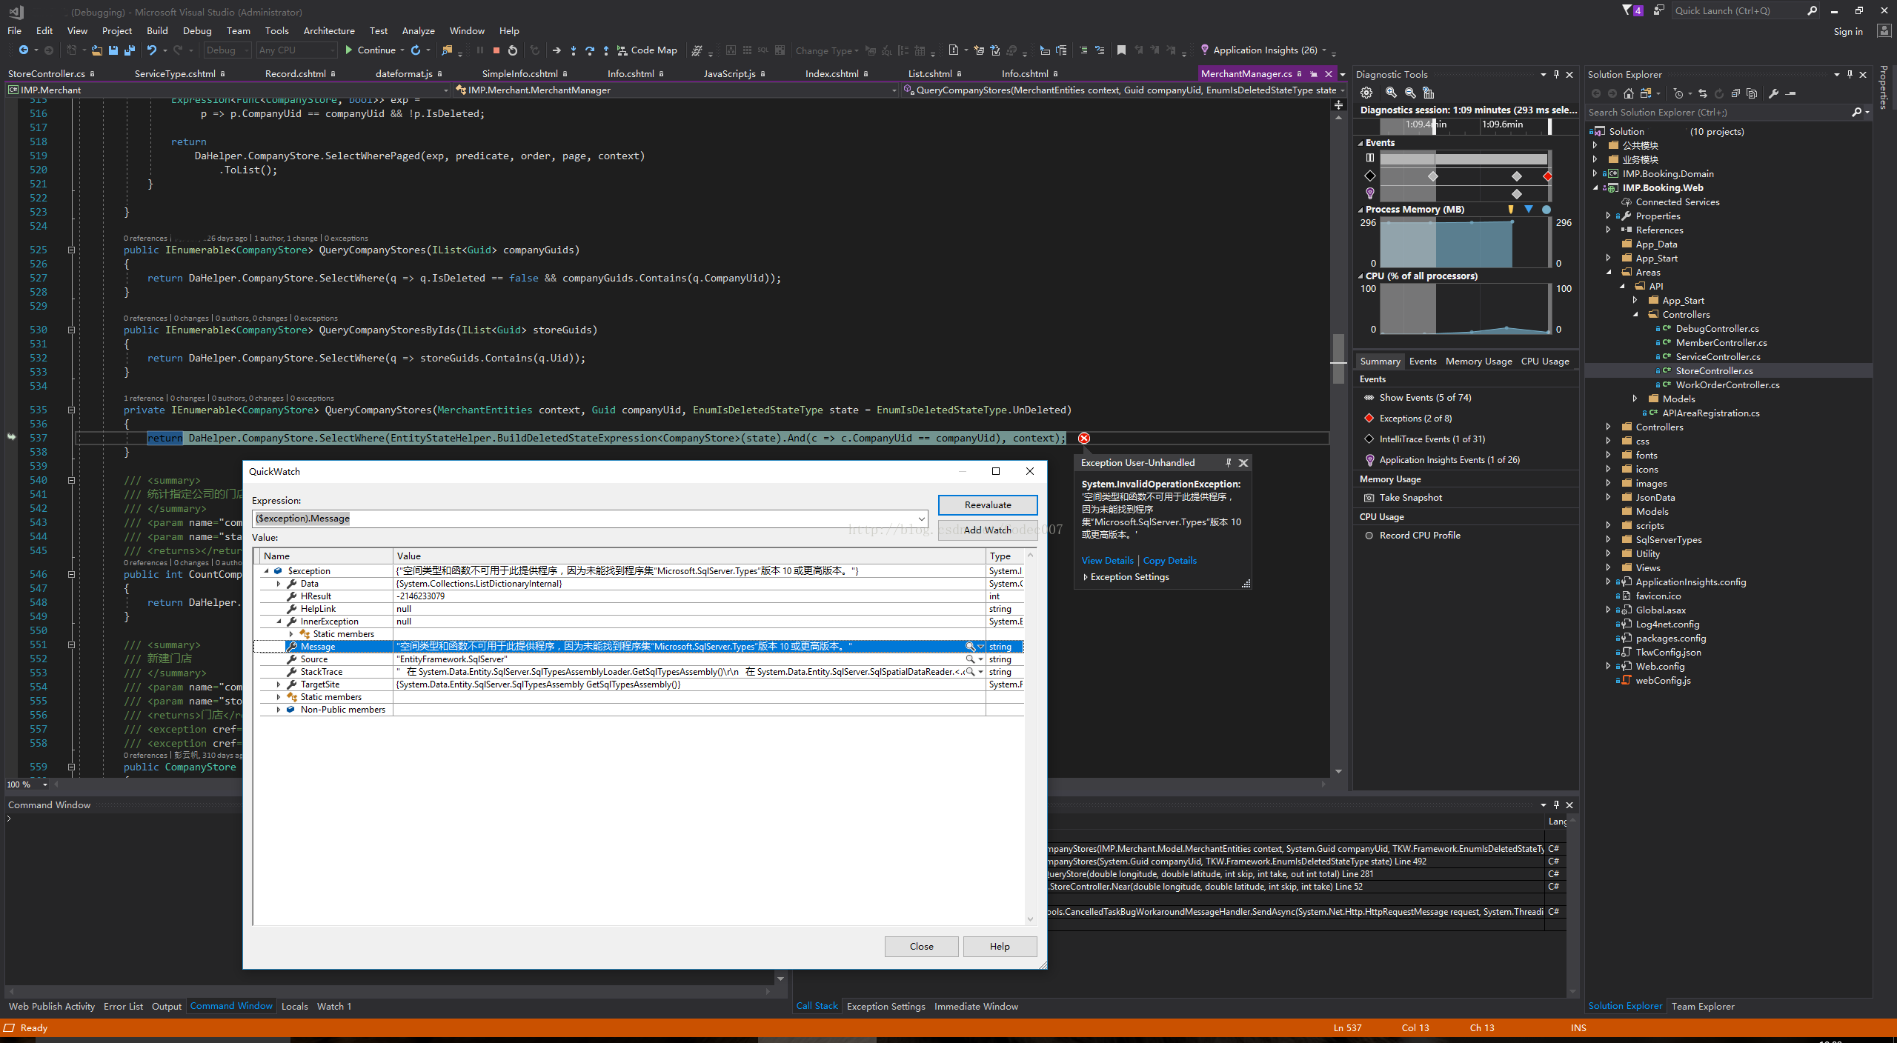
Task: Toggle Preview Selected Items in Solution Explorer
Action: [x=1791, y=93]
